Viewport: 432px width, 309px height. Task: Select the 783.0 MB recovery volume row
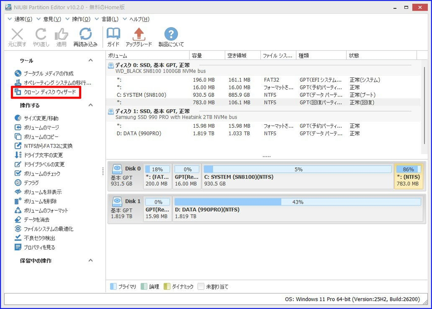click(263, 102)
